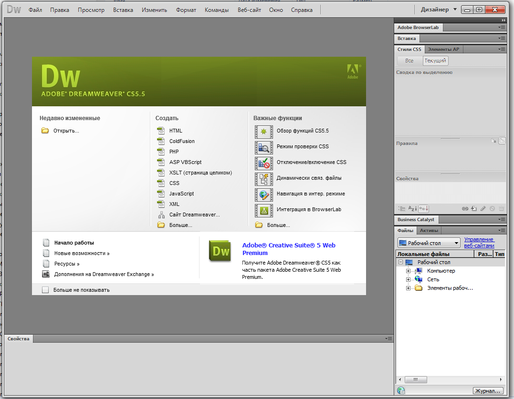Click Больше... under Важные функции
This screenshot has width=514, height=399.
(278, 225)
